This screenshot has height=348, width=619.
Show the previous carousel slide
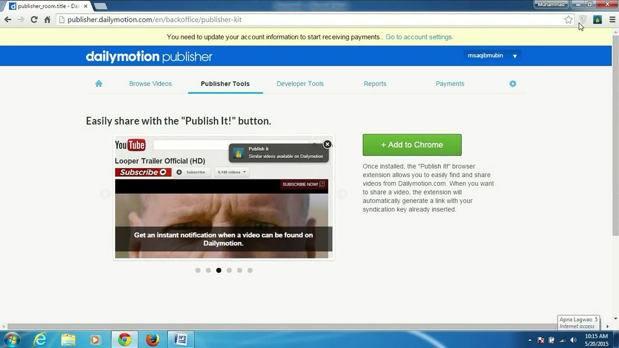(x=105, y=194)
